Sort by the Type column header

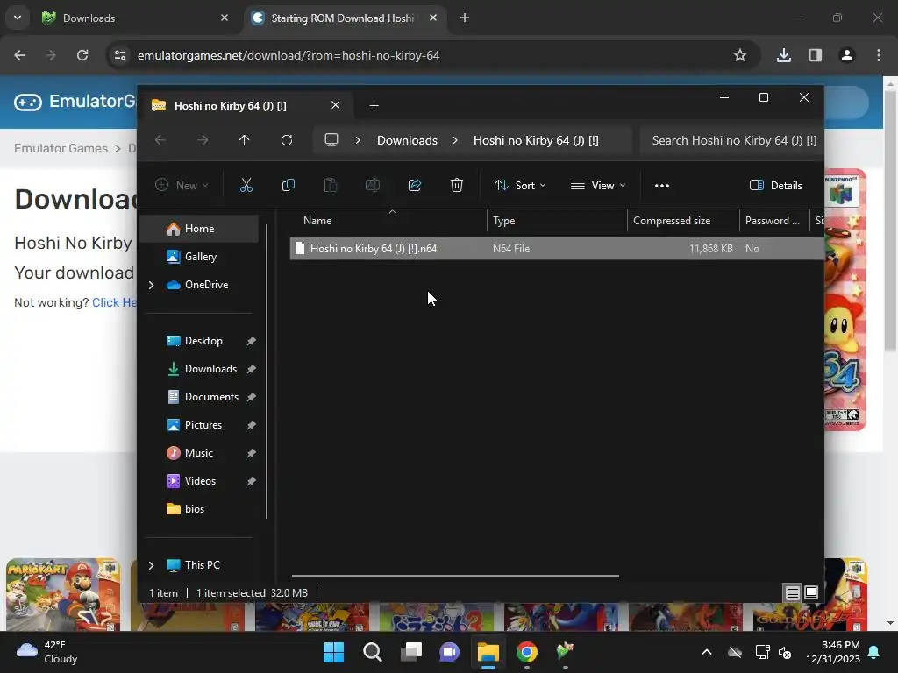coord(557,220)
